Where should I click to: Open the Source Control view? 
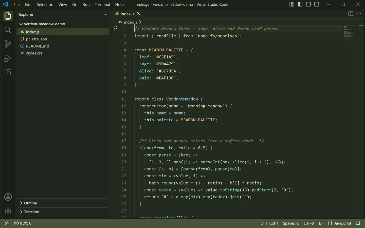(x=8, y=44)
